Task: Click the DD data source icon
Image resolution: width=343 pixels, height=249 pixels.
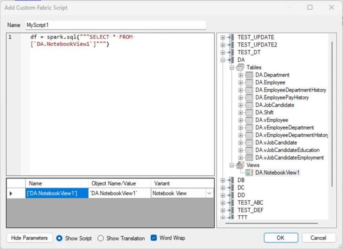Action: (x=231, y=195)
